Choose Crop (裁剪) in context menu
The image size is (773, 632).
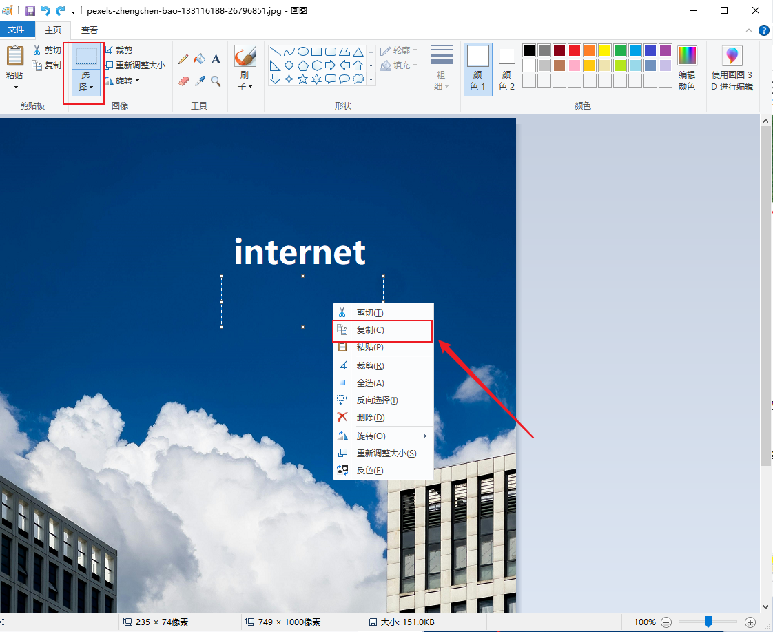coord(383,366)
